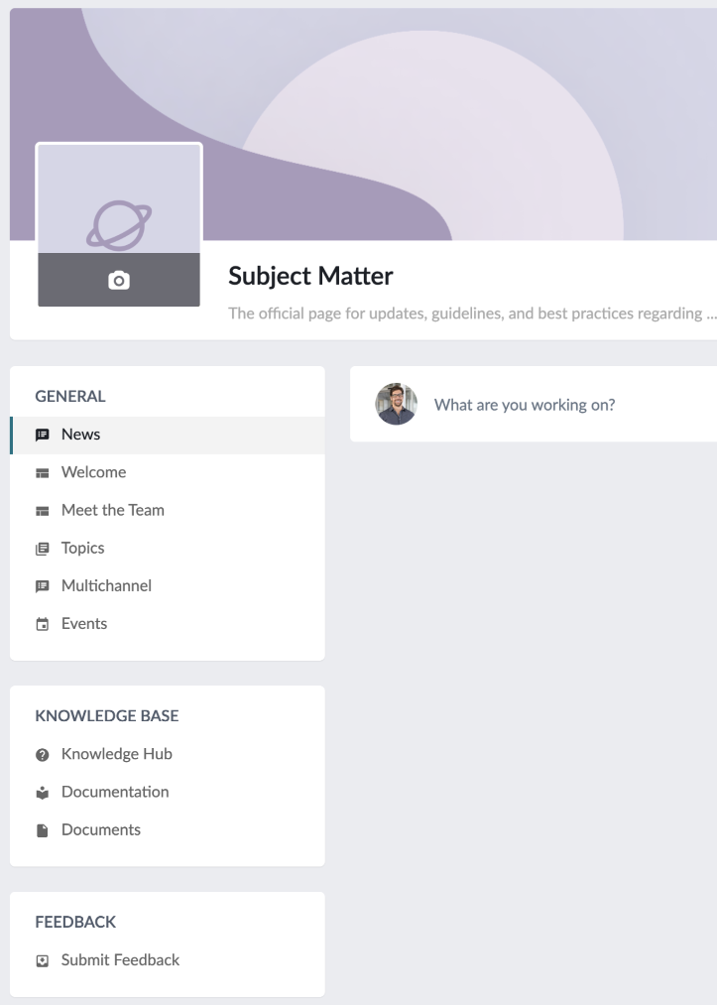Click the camera icon on profile image
717x1005 pixels.
tap(119, 281)
